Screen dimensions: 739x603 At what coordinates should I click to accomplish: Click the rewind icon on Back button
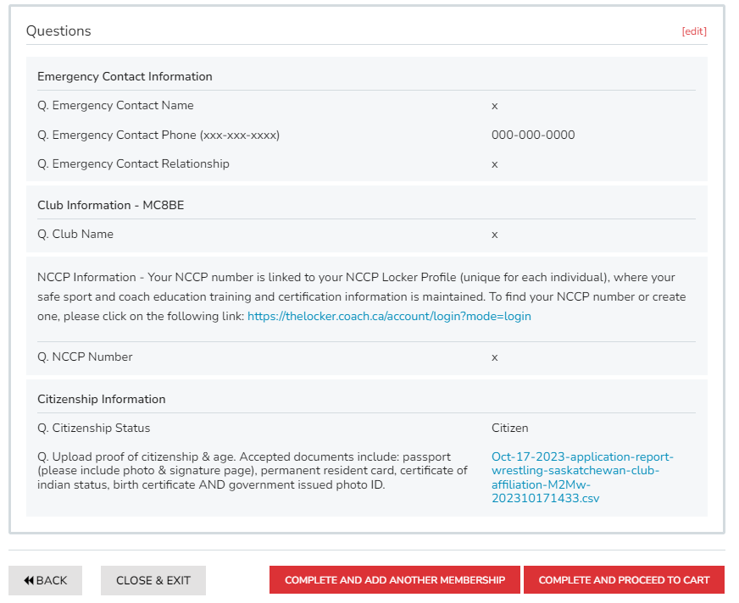[x=29, y=580]
